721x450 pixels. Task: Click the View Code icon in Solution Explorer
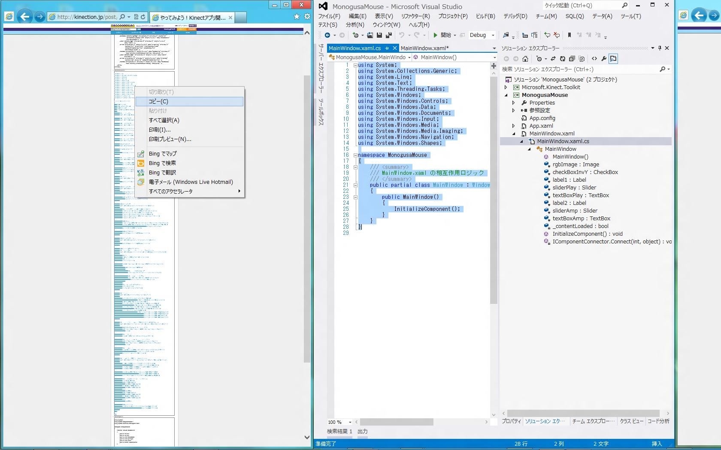point(594,59)
